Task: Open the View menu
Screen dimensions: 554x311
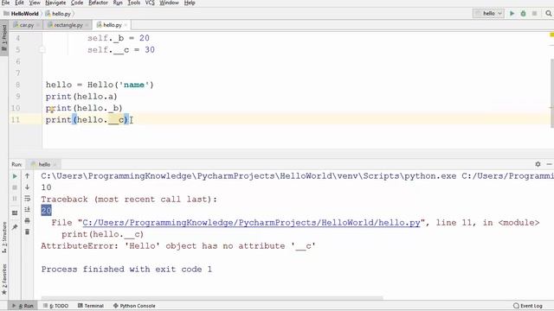Action: [x=35, y=3]
